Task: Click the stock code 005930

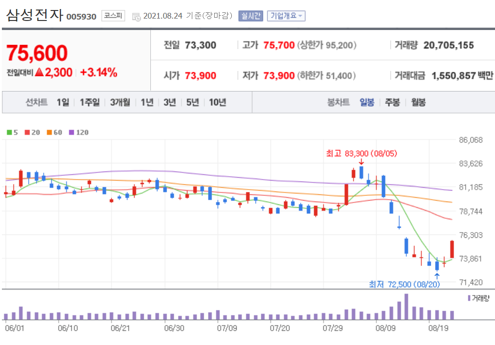Action: click(81, 17)
